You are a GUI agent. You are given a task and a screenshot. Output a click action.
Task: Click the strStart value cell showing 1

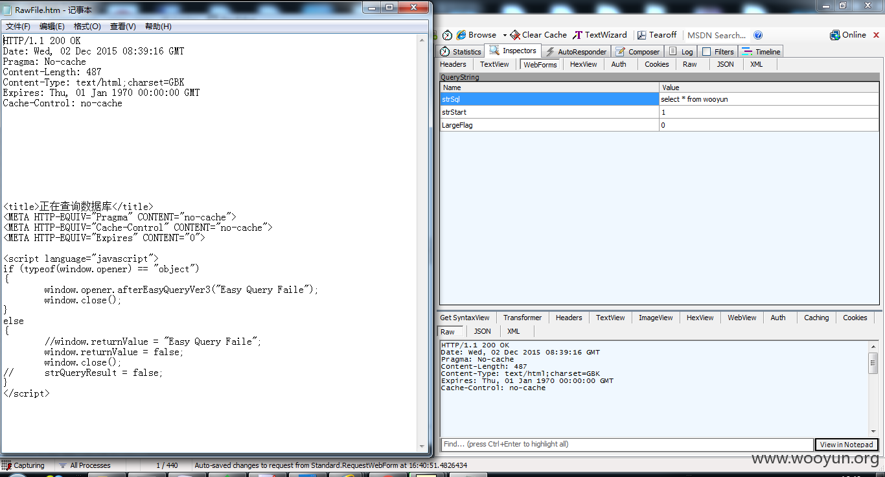(769, 112)
